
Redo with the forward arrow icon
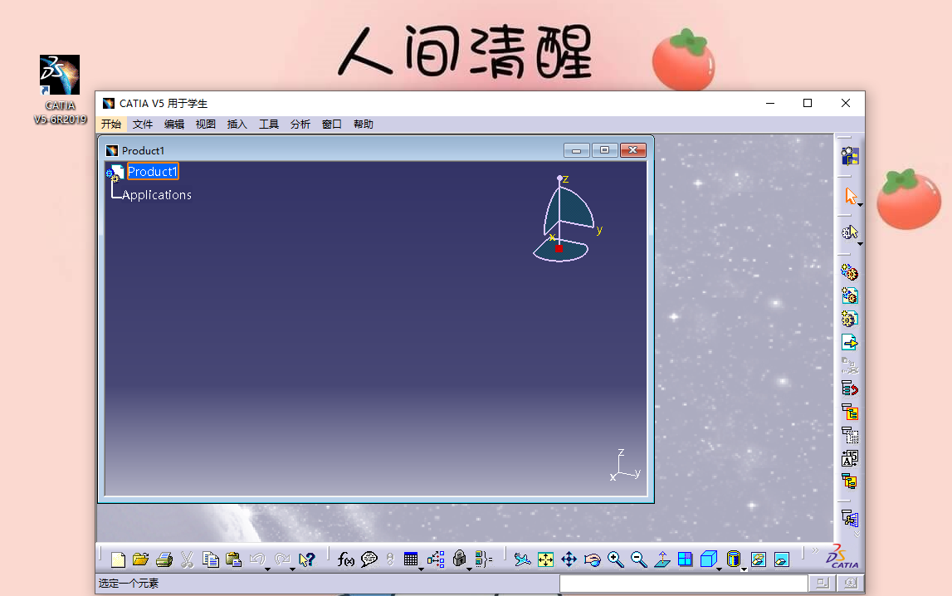[x=282, y=559]
